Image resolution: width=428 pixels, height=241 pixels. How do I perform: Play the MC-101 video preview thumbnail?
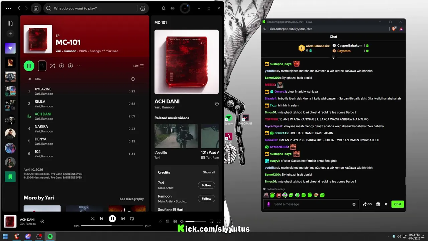click(42, 66)
